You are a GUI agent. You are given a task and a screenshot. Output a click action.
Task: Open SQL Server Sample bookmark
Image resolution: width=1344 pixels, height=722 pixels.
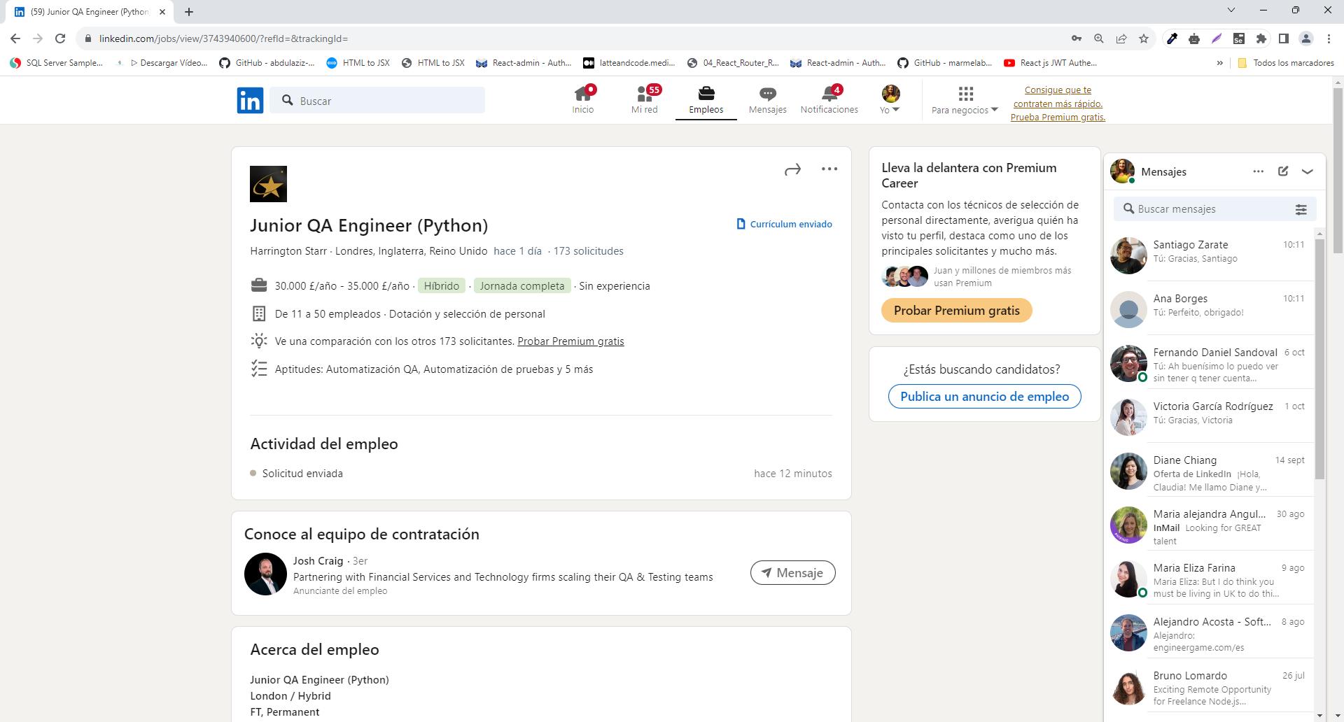pos(56,63)
